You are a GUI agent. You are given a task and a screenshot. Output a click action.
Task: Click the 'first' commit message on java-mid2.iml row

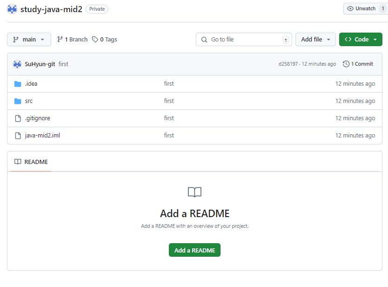pyautogui.click(x=169, y=135)
